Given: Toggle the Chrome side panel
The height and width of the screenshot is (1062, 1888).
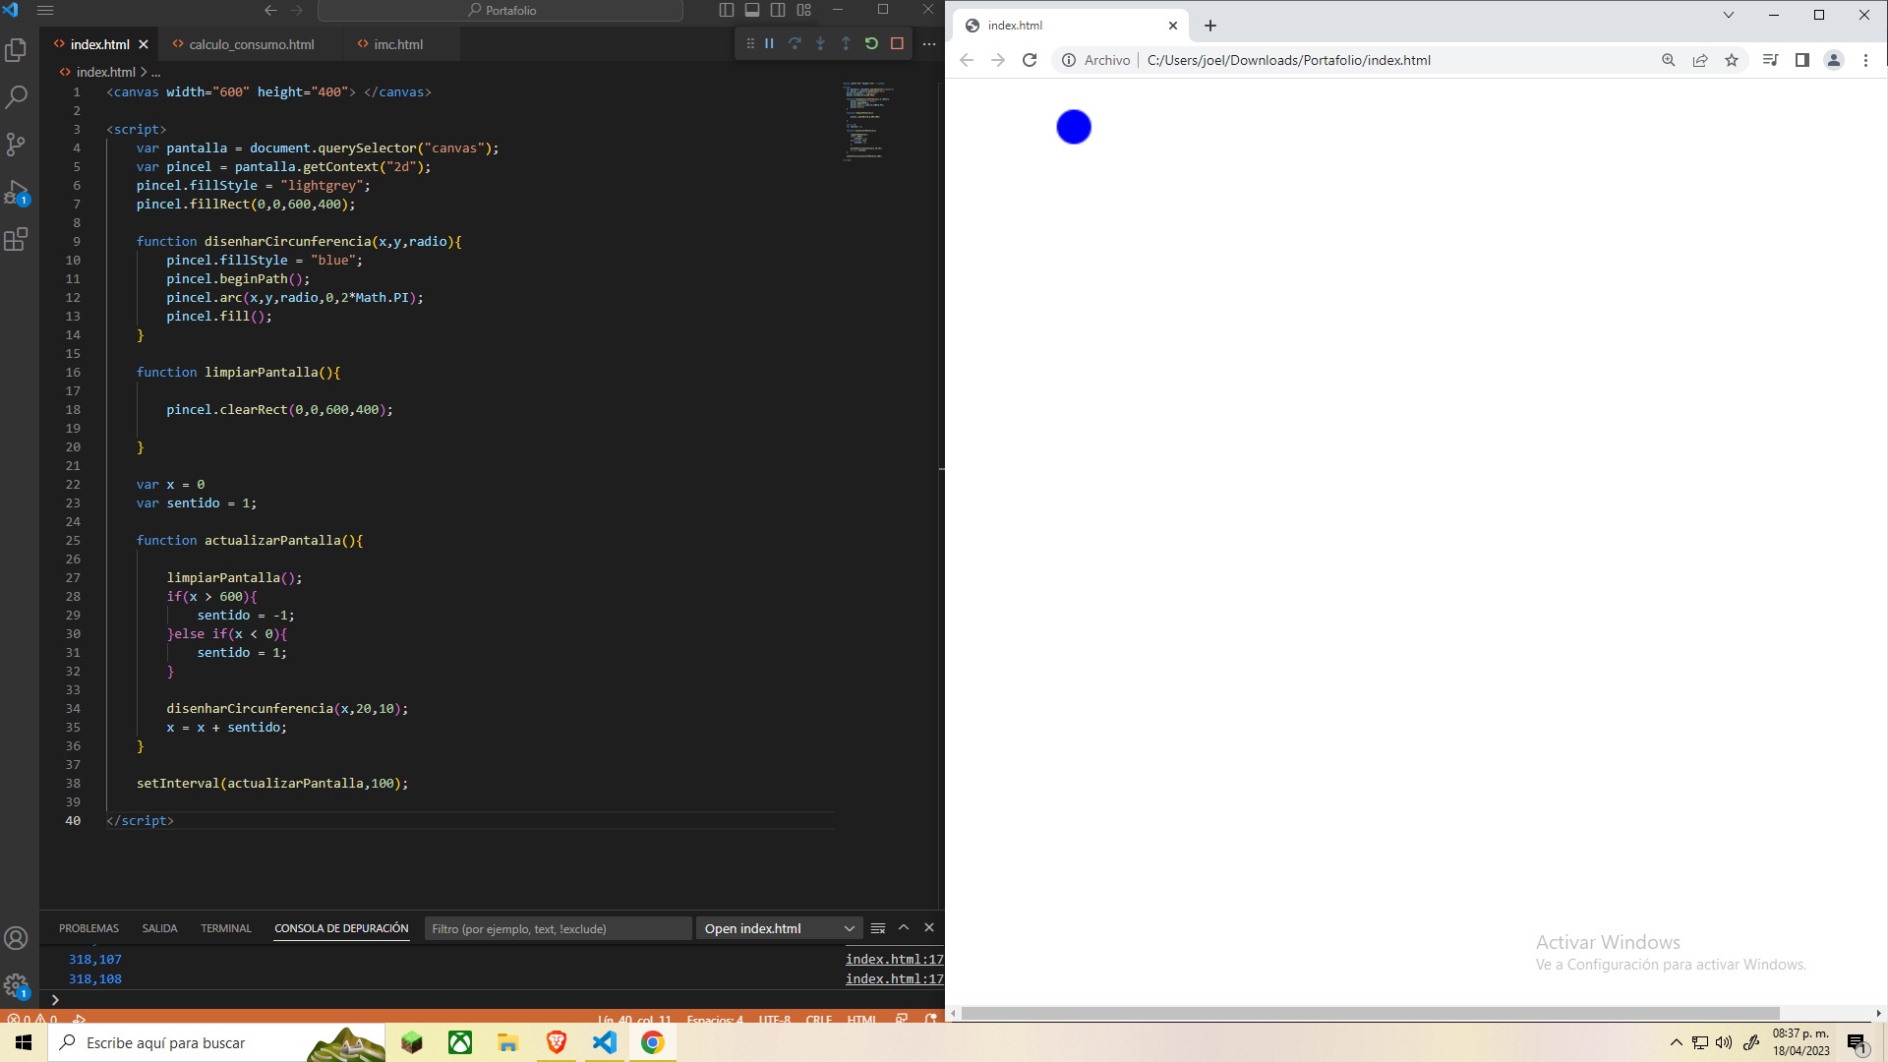Looking at the screenshot, I should 1802,60.
